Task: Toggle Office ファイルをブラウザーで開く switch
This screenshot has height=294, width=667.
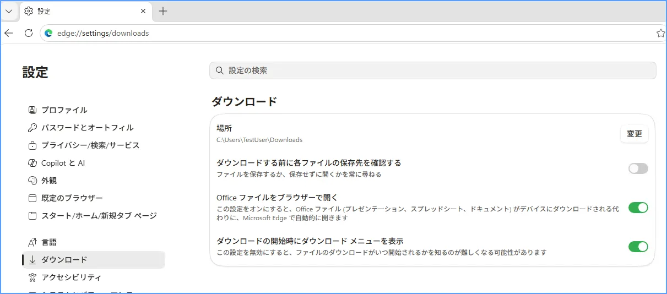Action: click(x=638, y=208)
